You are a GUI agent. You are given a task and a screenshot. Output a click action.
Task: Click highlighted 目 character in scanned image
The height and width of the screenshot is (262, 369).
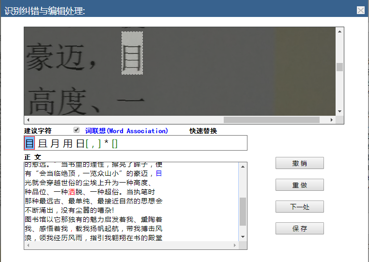(x=132, y=53)
